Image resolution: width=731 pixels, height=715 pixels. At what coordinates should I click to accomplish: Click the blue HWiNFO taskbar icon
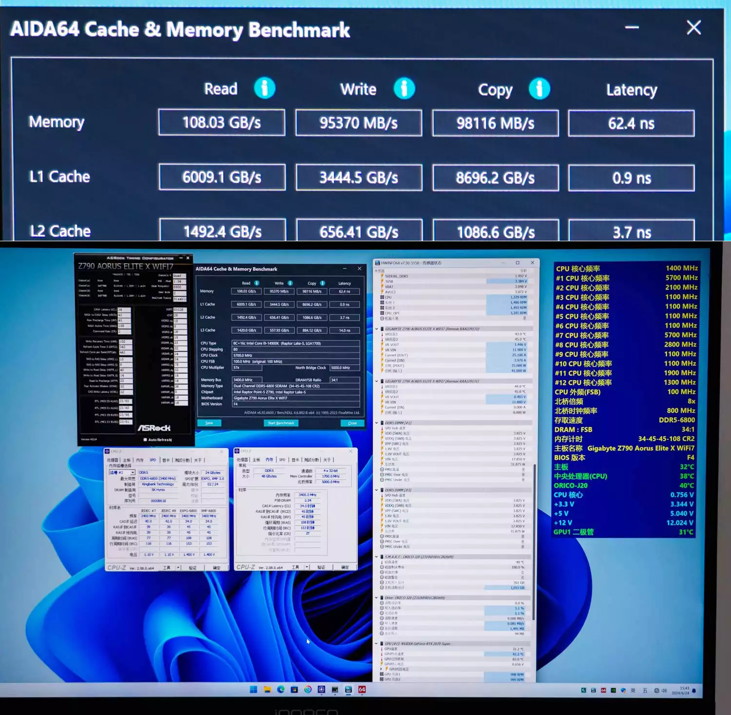tap(348, 689)
